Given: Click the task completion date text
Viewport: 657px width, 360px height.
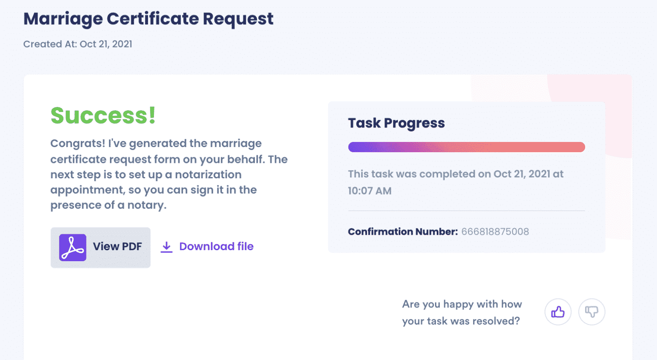Looking at the screenshot, I should click(456, 182).
